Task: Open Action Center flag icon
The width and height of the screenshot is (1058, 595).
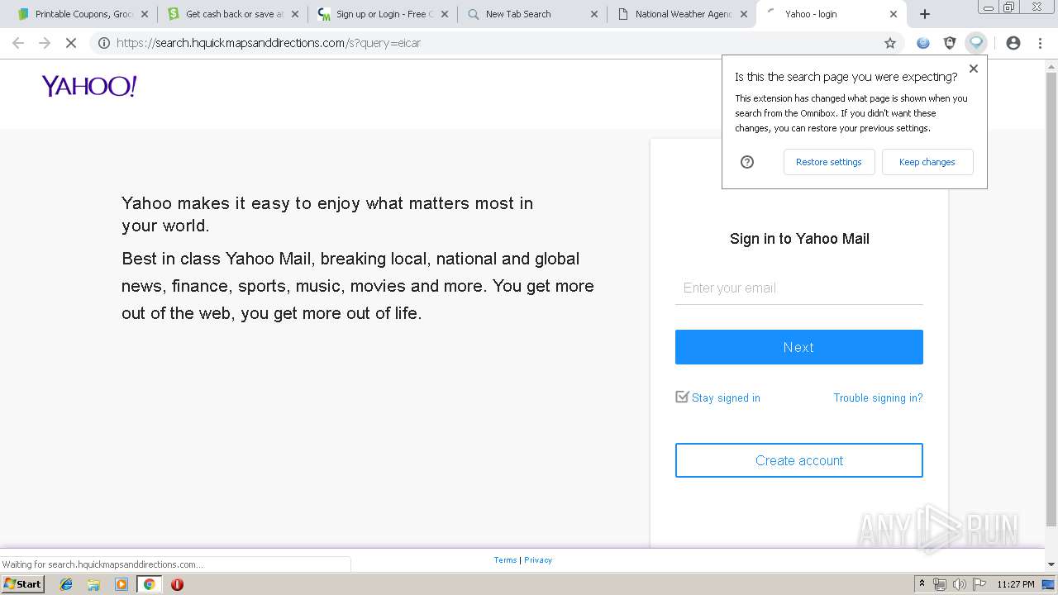Action: [x=979, y=584]
